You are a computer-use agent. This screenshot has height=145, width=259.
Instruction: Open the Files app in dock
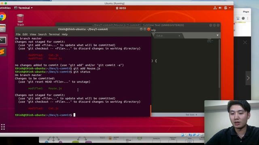[3, 28]
